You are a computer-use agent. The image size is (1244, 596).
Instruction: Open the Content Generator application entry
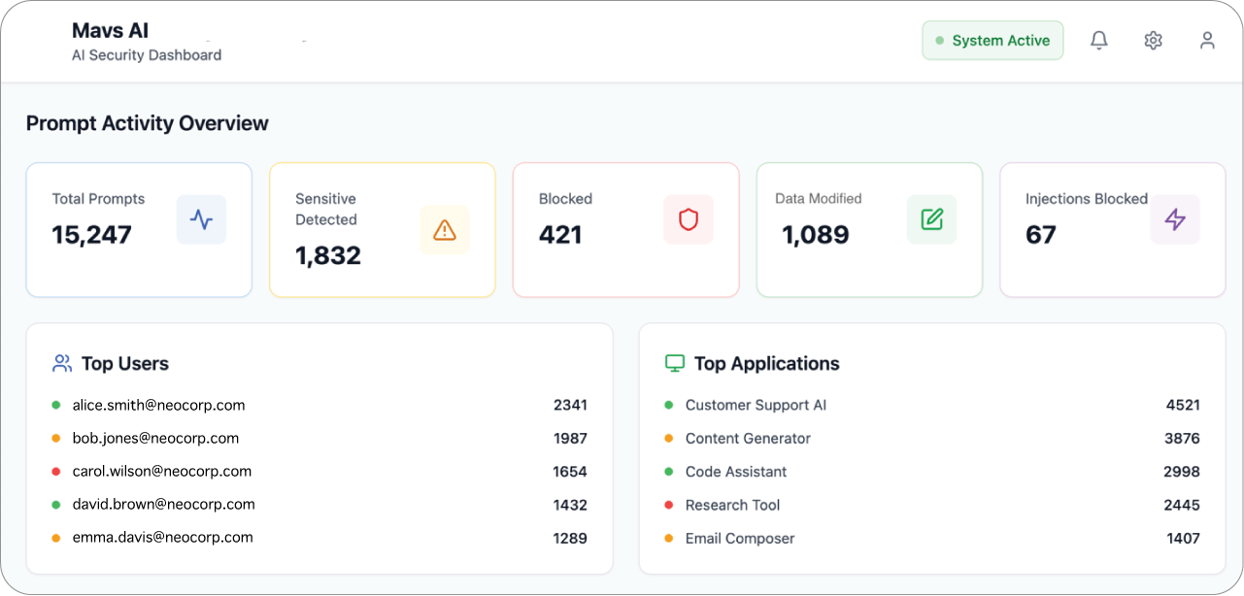(x=748, y=439)
